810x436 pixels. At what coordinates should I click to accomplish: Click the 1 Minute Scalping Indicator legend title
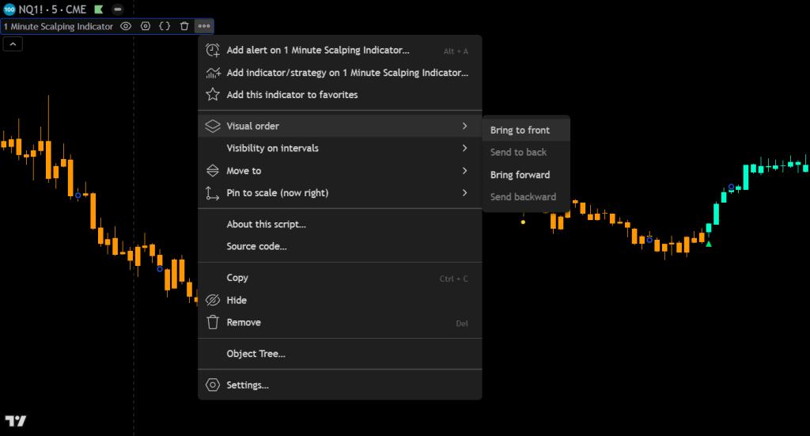click(59, 26)
